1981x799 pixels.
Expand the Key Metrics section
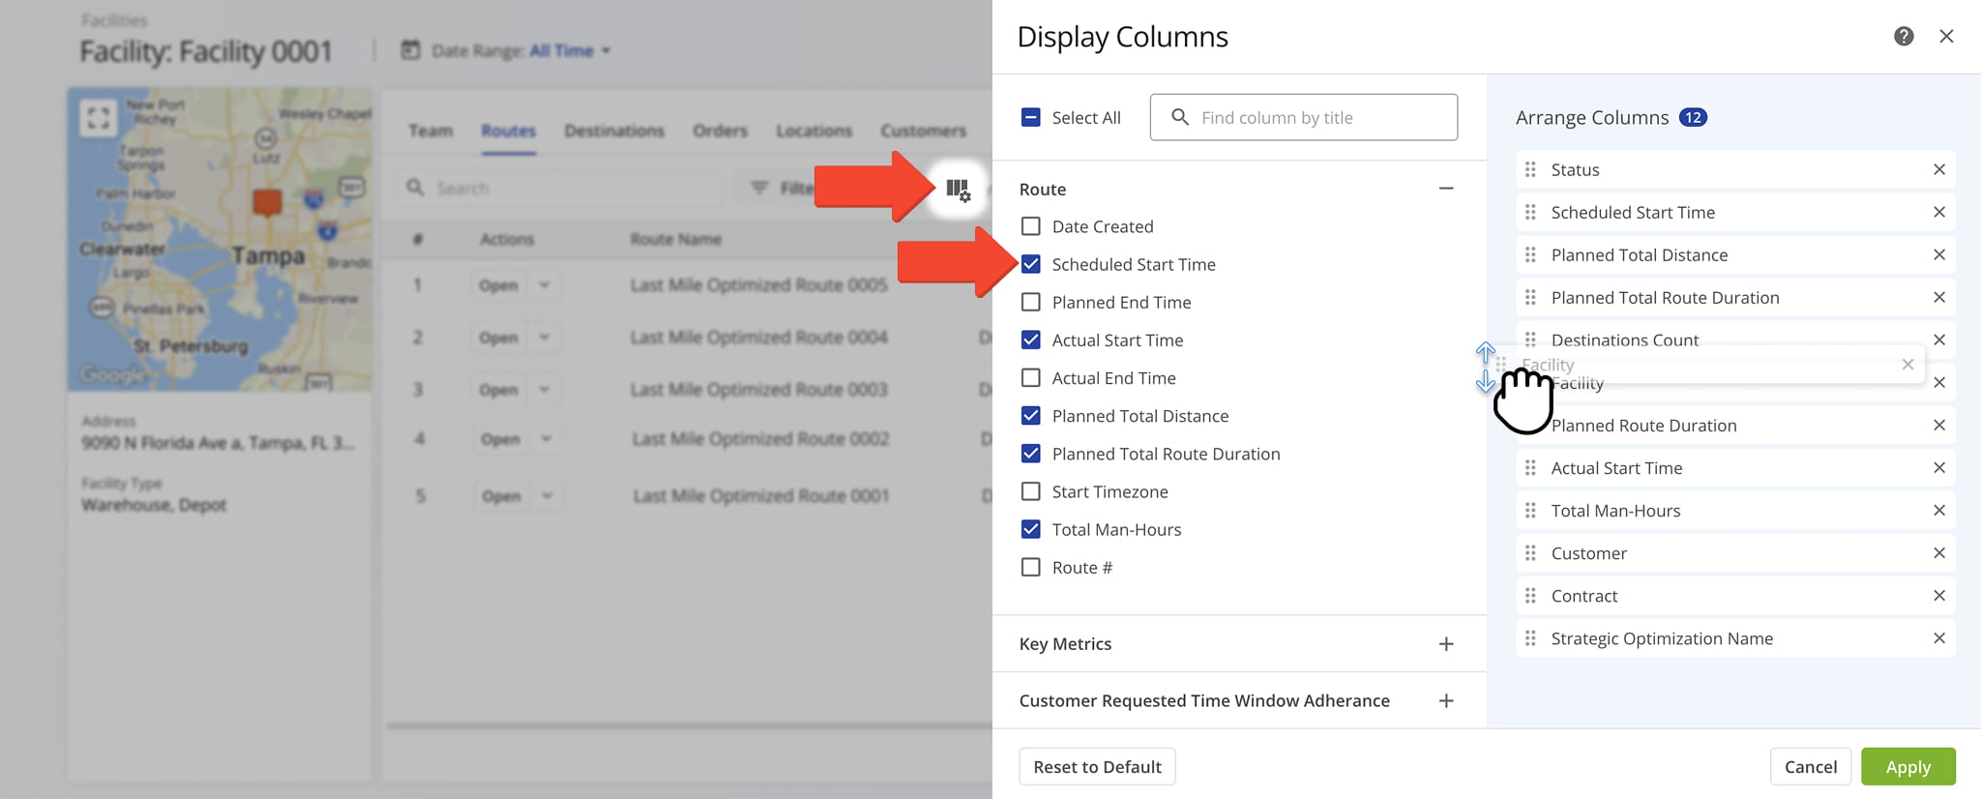1445,644
